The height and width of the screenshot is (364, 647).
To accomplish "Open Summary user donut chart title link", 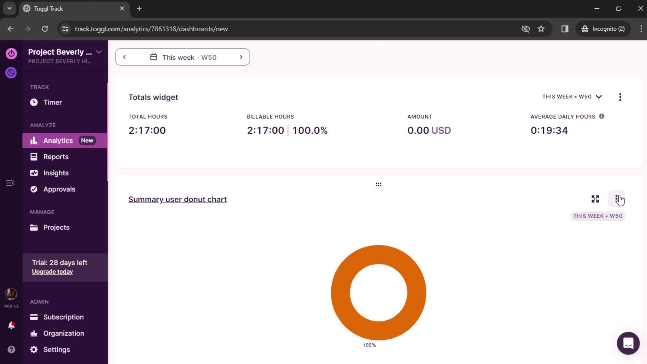I will tap(177, 199).
